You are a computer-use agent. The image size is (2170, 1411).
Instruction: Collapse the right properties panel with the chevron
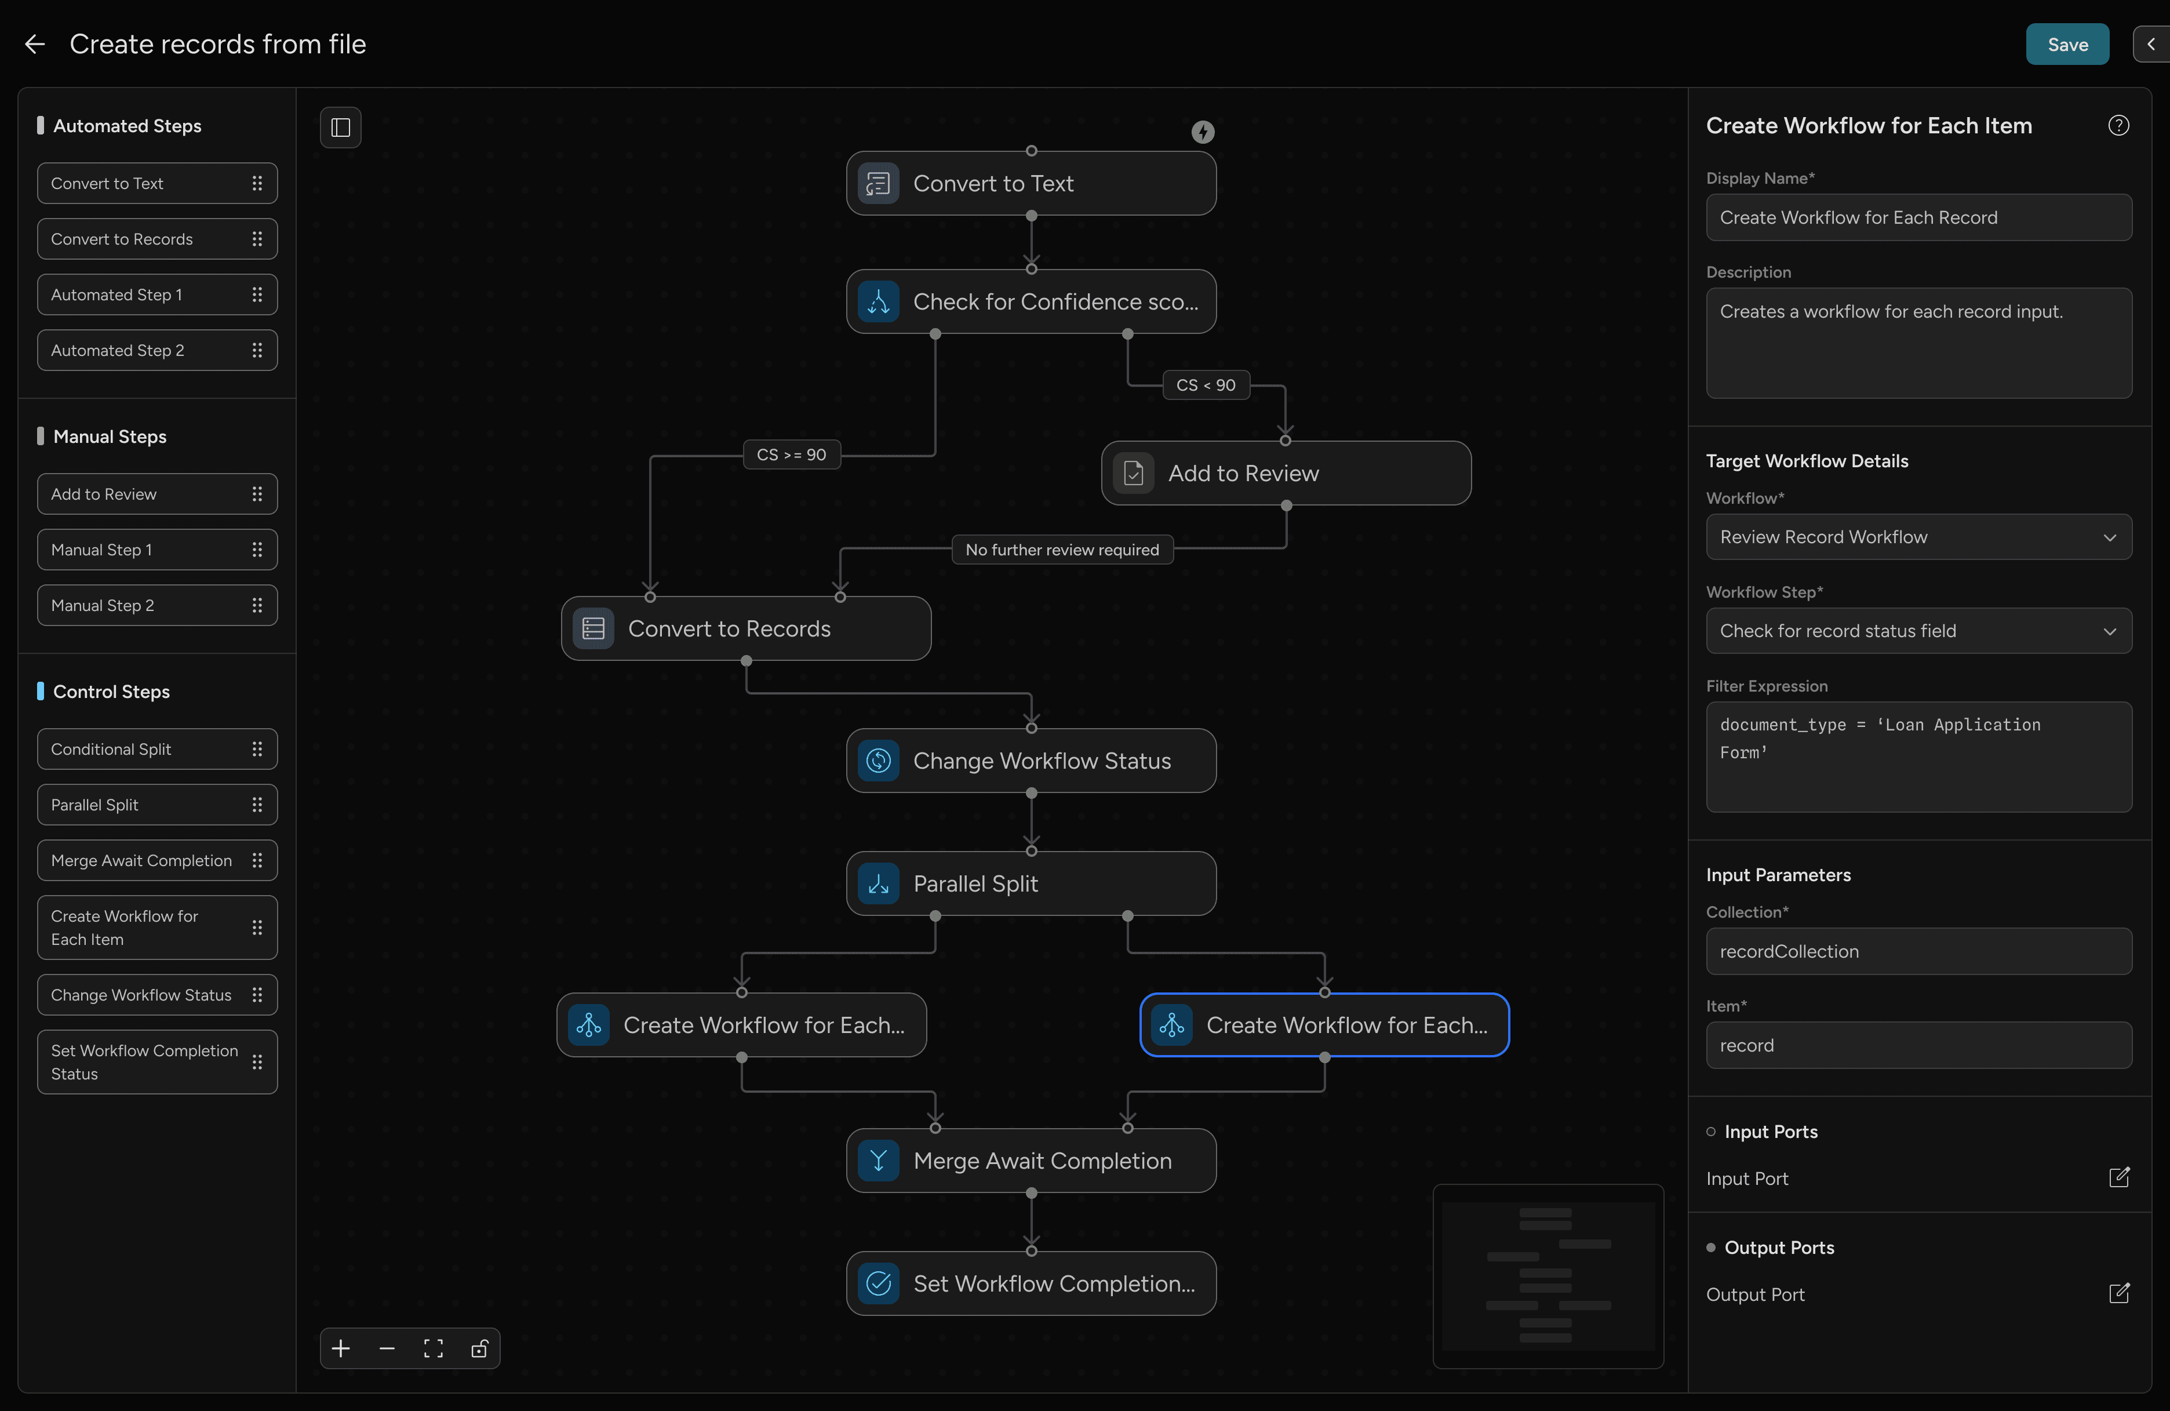2150,44
